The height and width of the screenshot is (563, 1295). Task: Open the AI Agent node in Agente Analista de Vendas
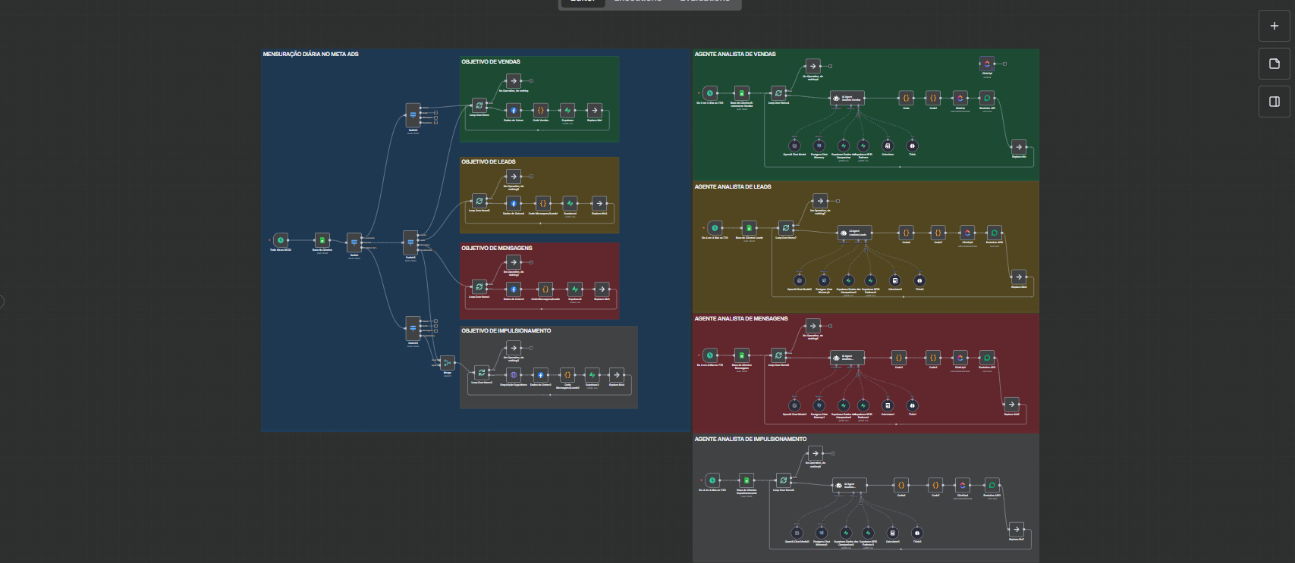coord(847,98)
